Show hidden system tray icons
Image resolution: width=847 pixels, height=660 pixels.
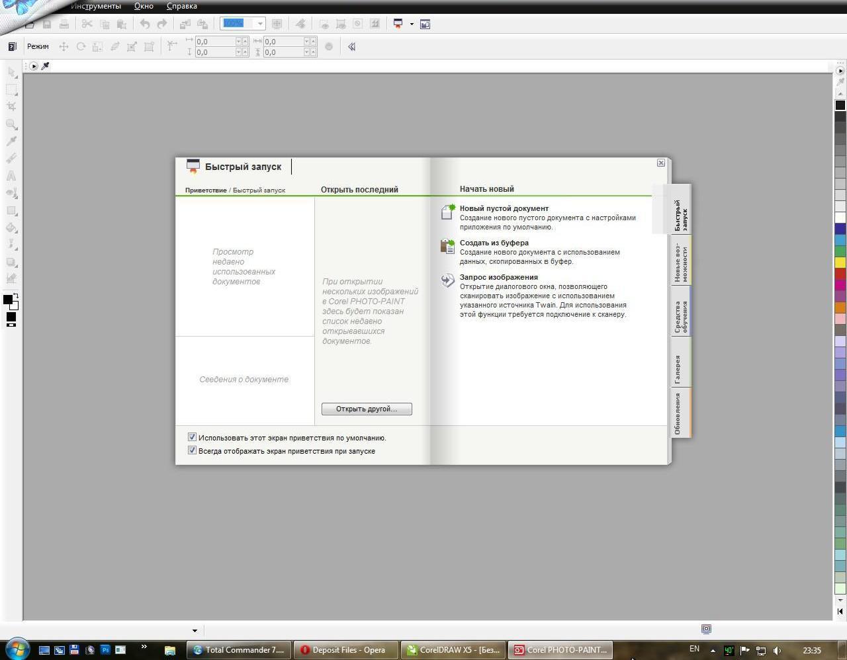[x=713, y=650]
